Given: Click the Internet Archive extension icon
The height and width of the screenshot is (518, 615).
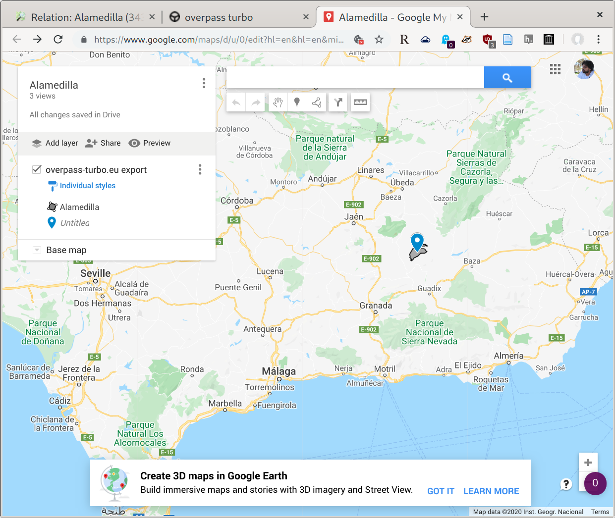Looking at the screenshot, I should [x=549, y=40].
